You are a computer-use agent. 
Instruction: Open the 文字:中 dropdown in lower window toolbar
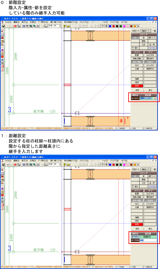60,164
